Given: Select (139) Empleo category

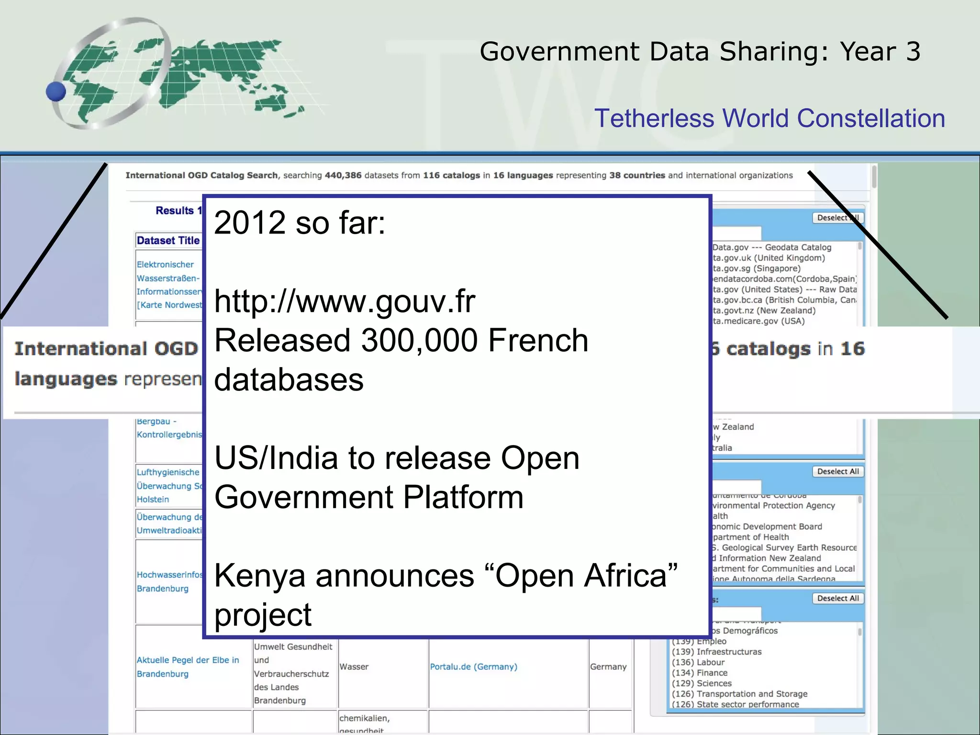Looking at the screenshot, I should (699, 641).
